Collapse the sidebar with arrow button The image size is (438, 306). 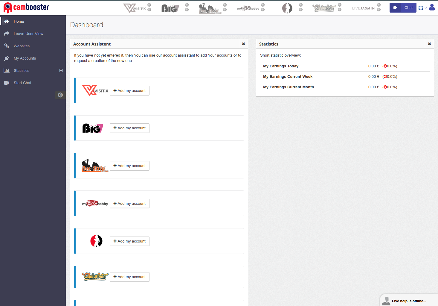click(x=60, y=95)
